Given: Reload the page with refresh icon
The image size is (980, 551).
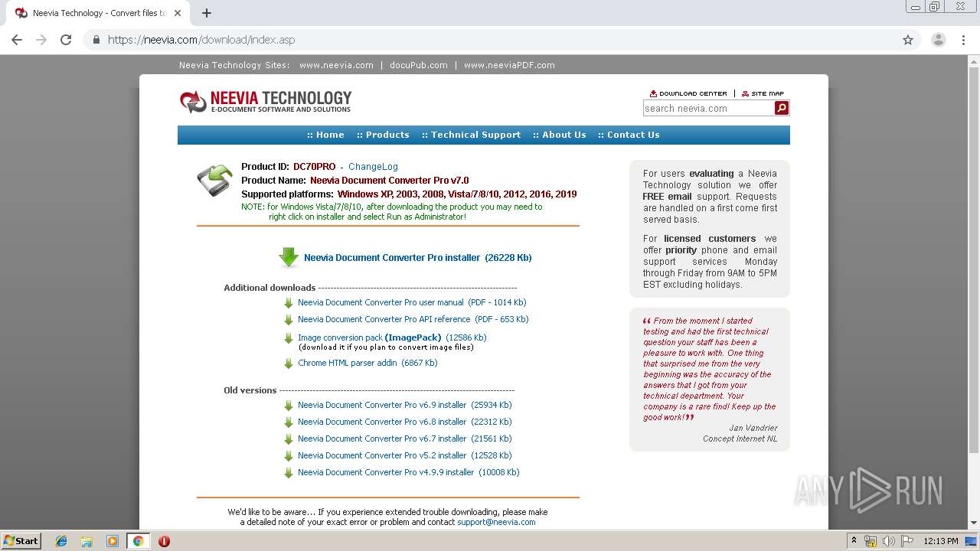Looking at the screenshot, I should (66, 40).
